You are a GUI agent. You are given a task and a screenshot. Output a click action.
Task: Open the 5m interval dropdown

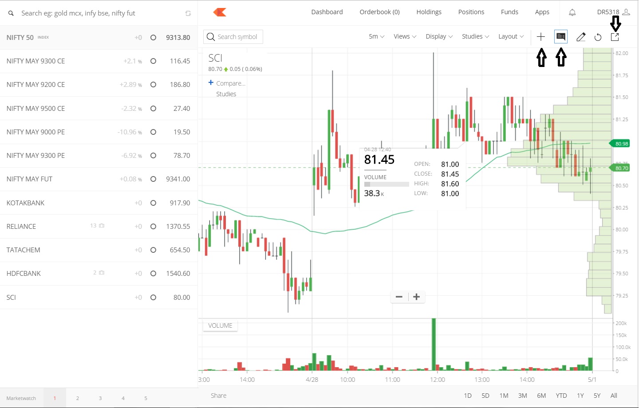pyautogui.click(x=376, y=36)
